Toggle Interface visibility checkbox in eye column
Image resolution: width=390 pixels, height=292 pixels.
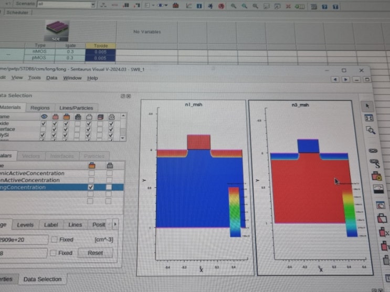(x=43, y=129)
